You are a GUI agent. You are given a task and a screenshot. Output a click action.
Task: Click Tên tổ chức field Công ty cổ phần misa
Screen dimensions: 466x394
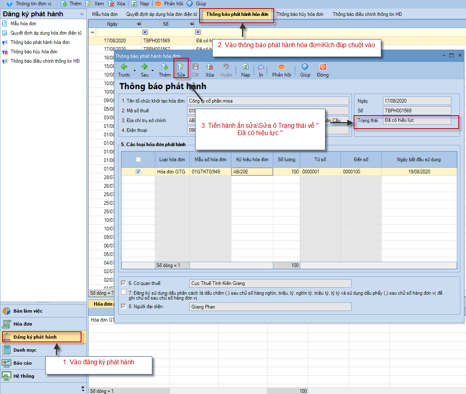click(x=268, y=101)
